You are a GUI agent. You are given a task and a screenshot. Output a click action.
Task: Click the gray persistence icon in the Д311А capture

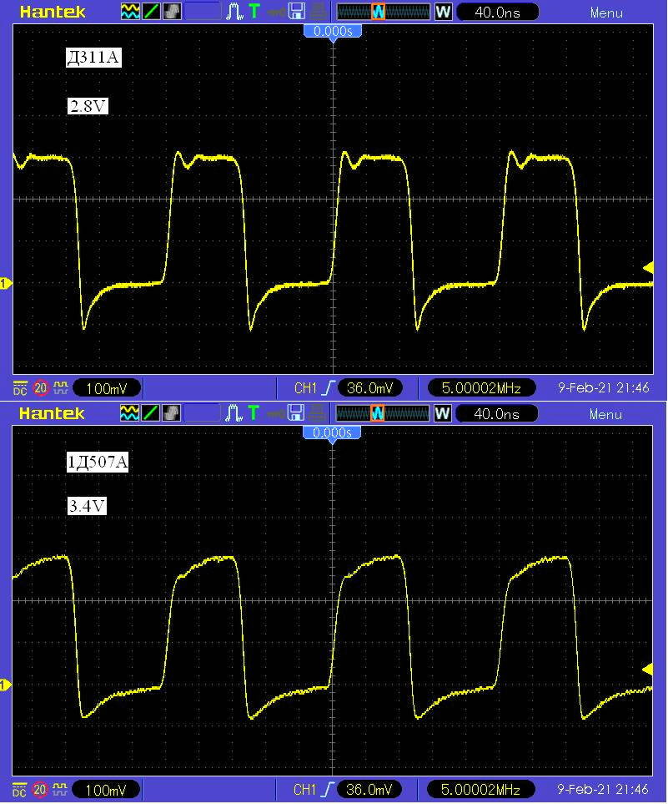pyautogui.click(x=172, y=12)
